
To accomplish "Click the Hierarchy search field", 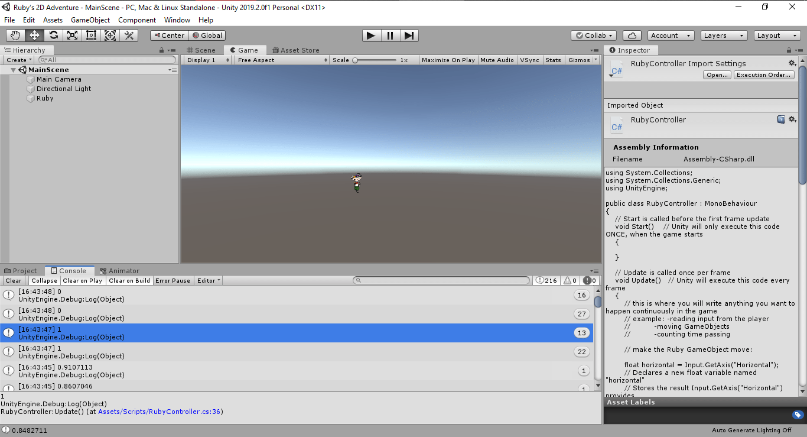I will (x=107, y=60).
